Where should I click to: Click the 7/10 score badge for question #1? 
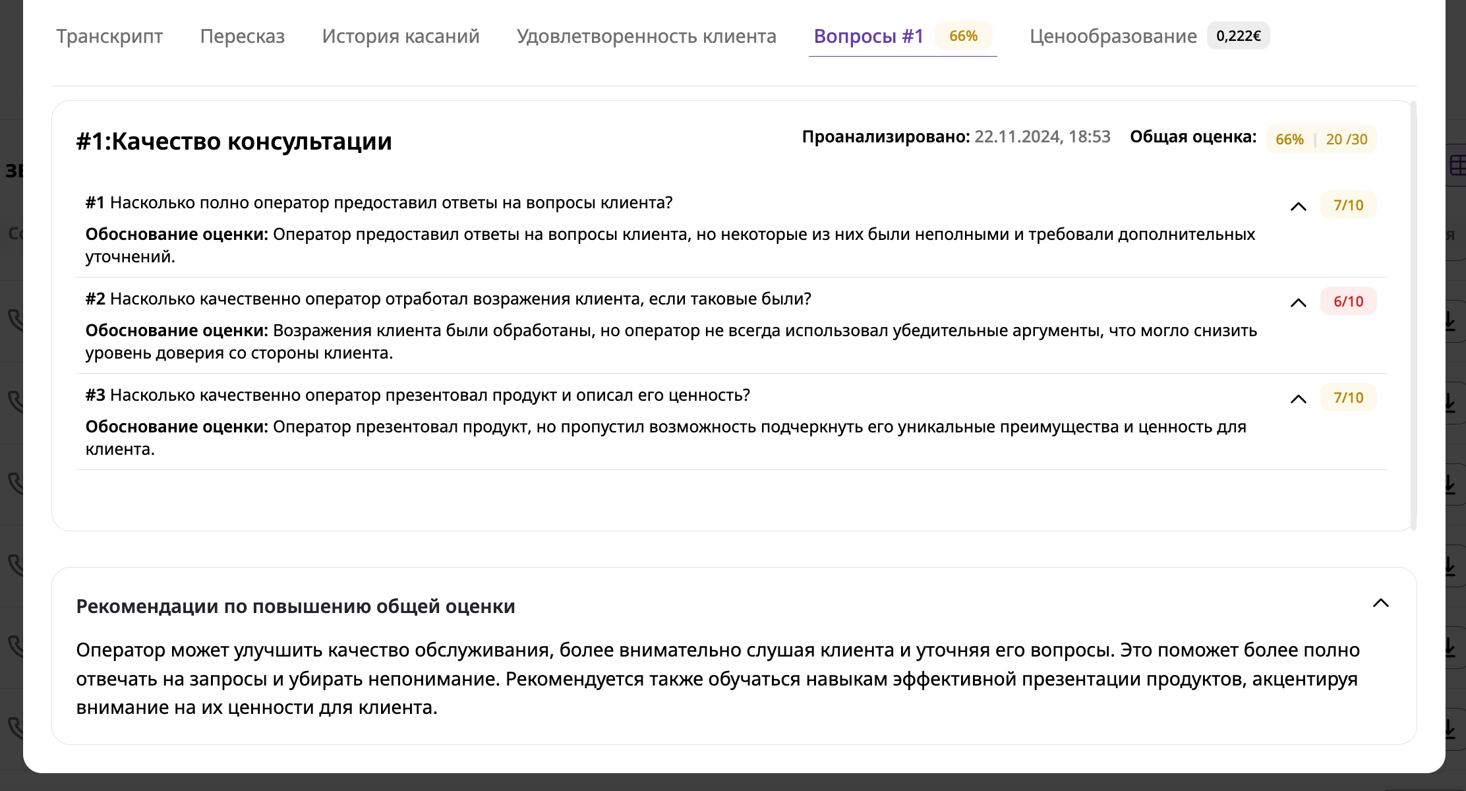tap(1348, 205)
